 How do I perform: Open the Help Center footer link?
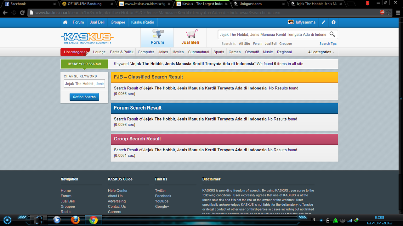(x=118, y=191)
